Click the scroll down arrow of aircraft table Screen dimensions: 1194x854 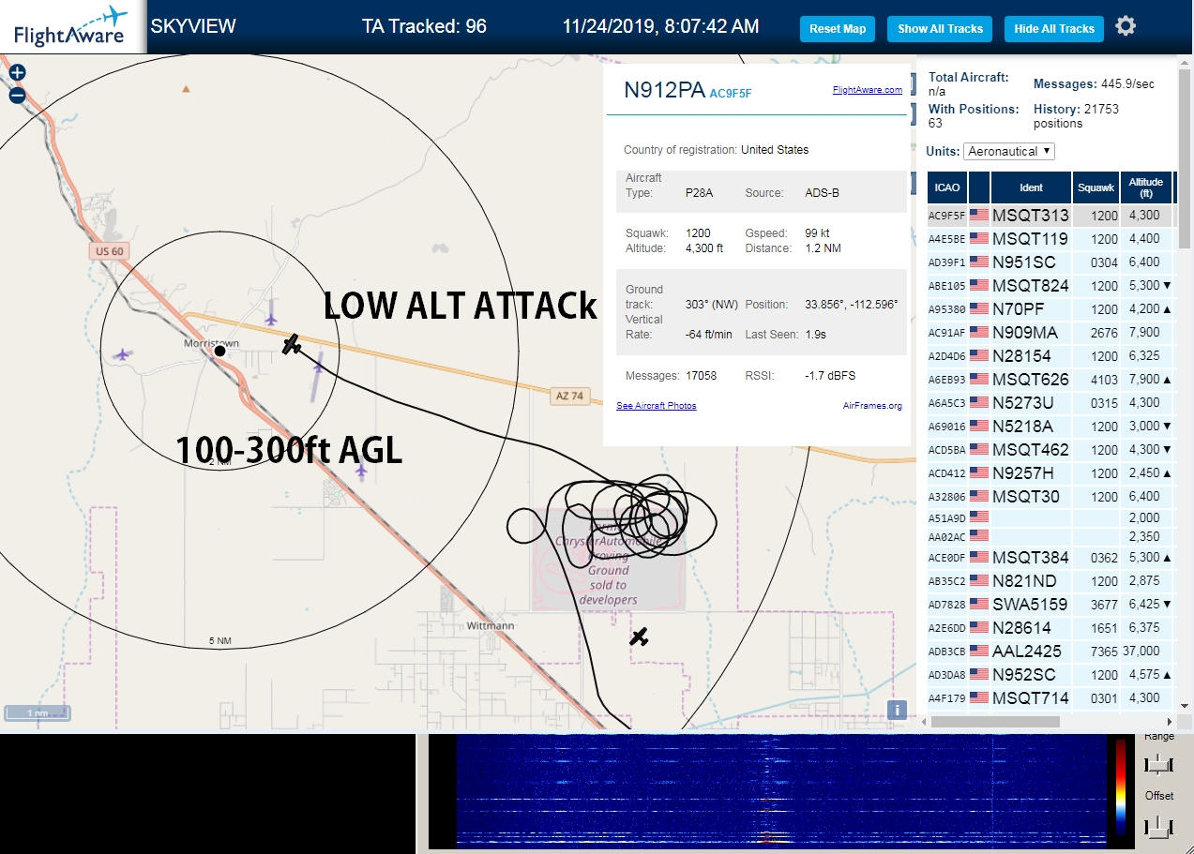click(x=1185, y=705)
